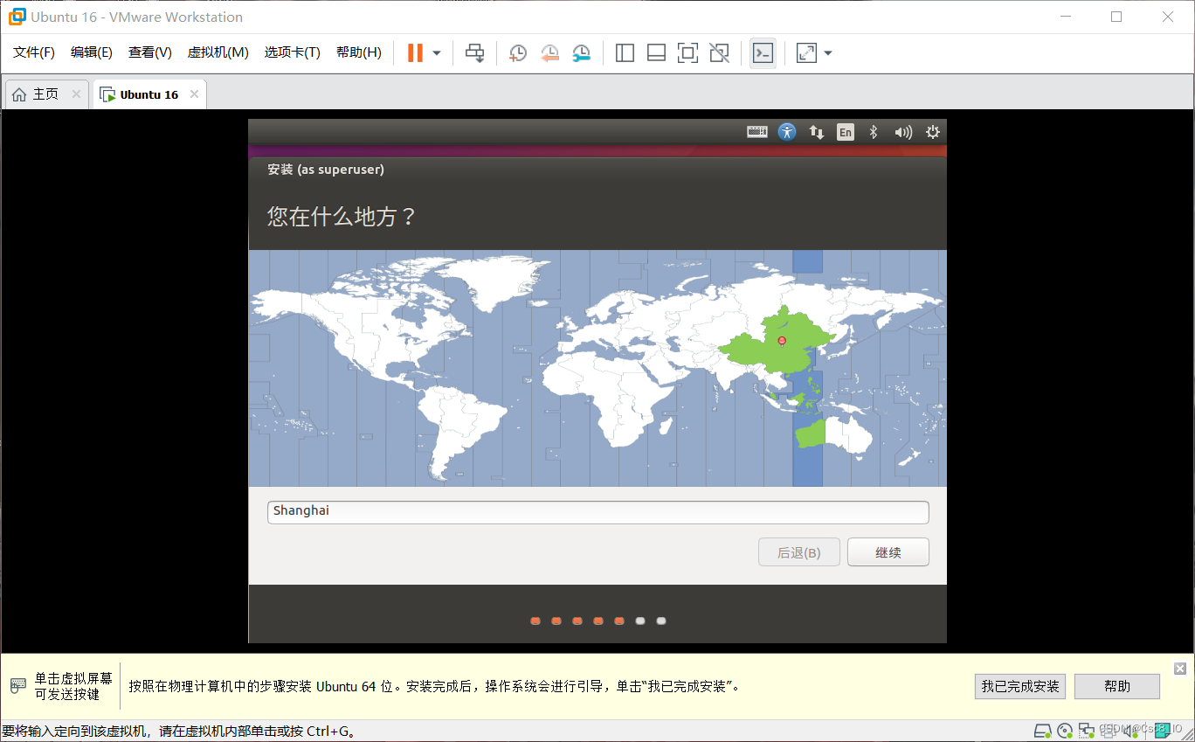Click the 我已完成安装 button
The height and width of the screenshot is (742, 1195).
pos(1020,686)
